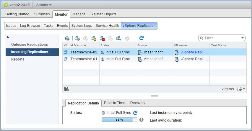Switch to the Point in Time tab

(115, 103)
